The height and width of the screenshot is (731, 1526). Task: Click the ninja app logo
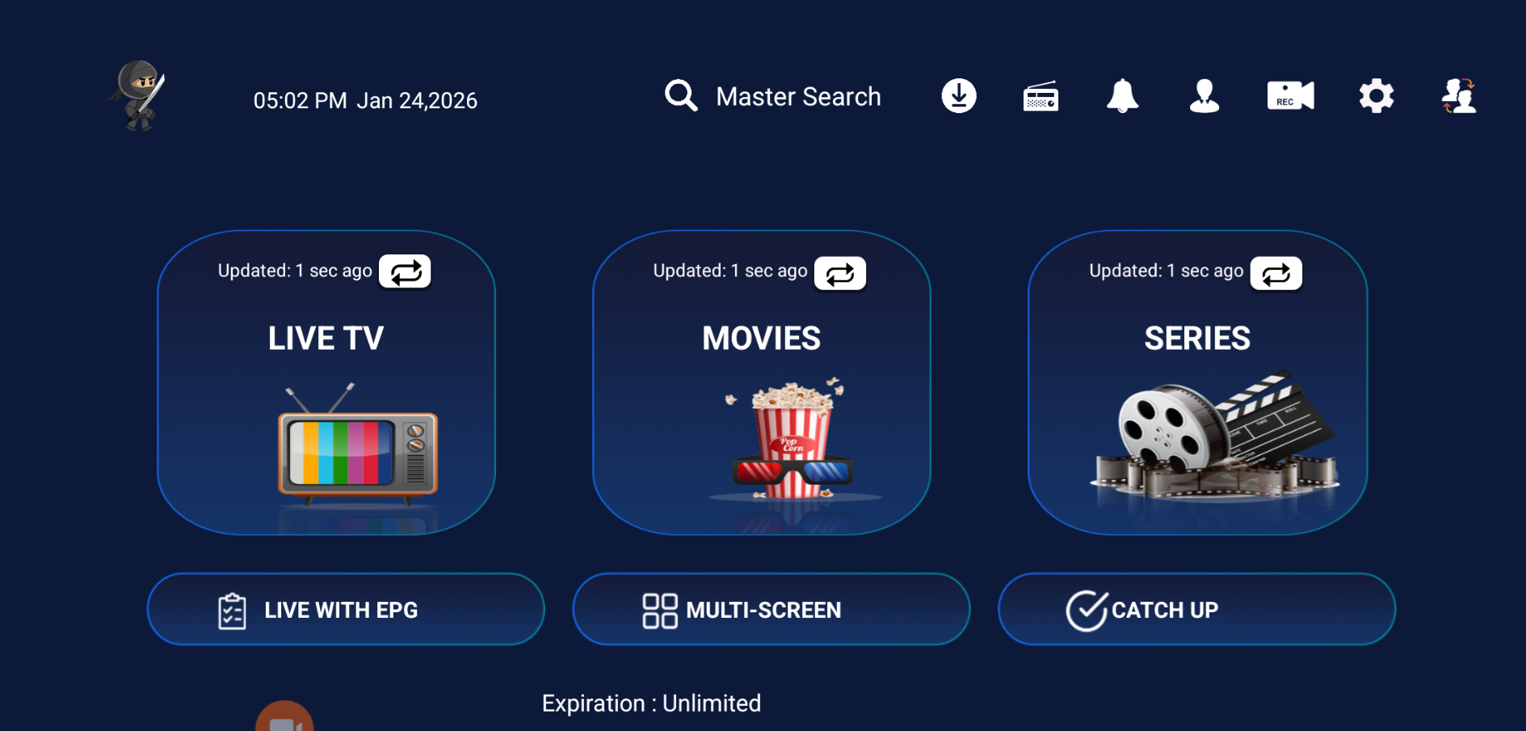(139, 95)
